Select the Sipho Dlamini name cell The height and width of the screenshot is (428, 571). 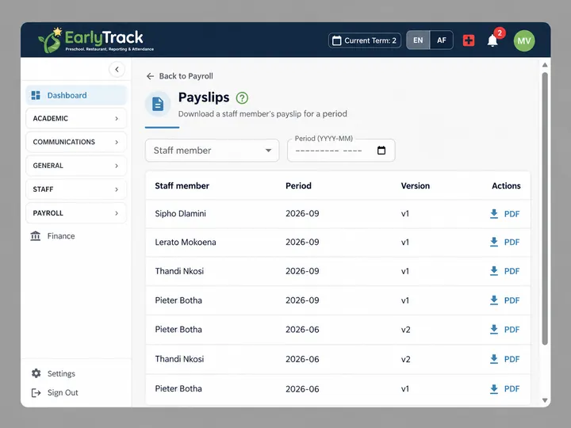pos(180,214)
